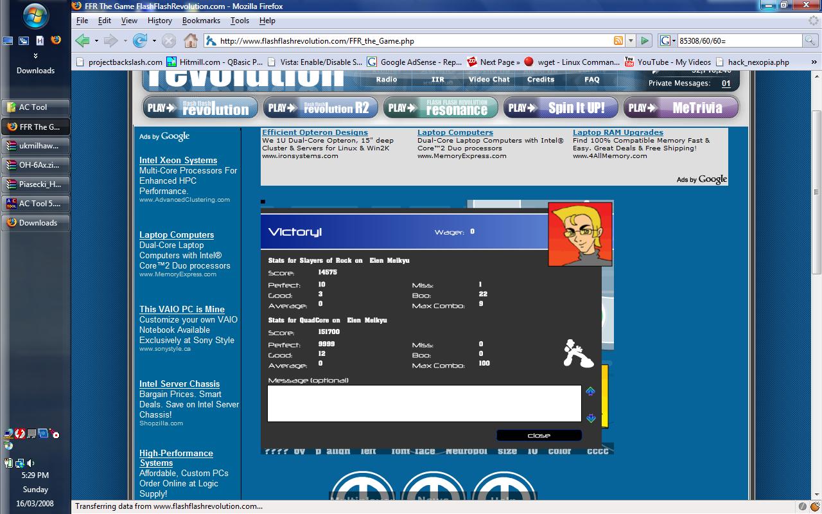The width and height of the screenshot is (822, 514).
Task: Go back with the green Back arrow
Action: (82, 40)
